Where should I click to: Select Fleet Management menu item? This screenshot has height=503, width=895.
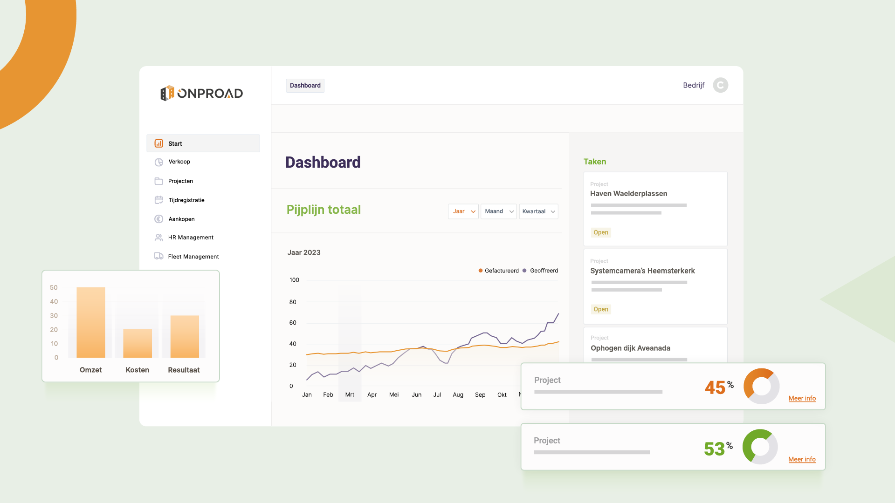[193, 257]
